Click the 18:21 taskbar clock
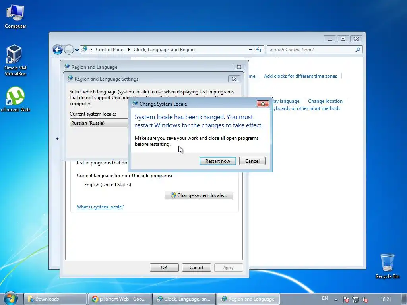Image resolution: width=407 pixels, height=305 pixels. pos(386,299)
